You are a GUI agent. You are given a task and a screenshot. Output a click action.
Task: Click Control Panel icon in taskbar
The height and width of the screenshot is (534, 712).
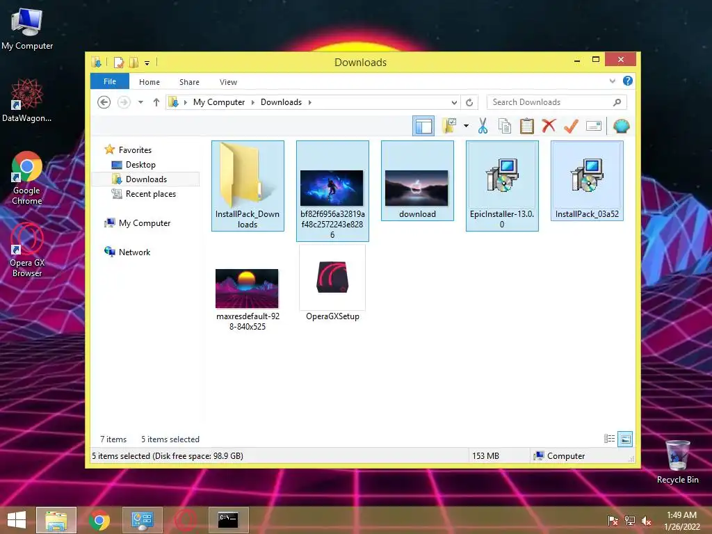(x=142, y=520)
